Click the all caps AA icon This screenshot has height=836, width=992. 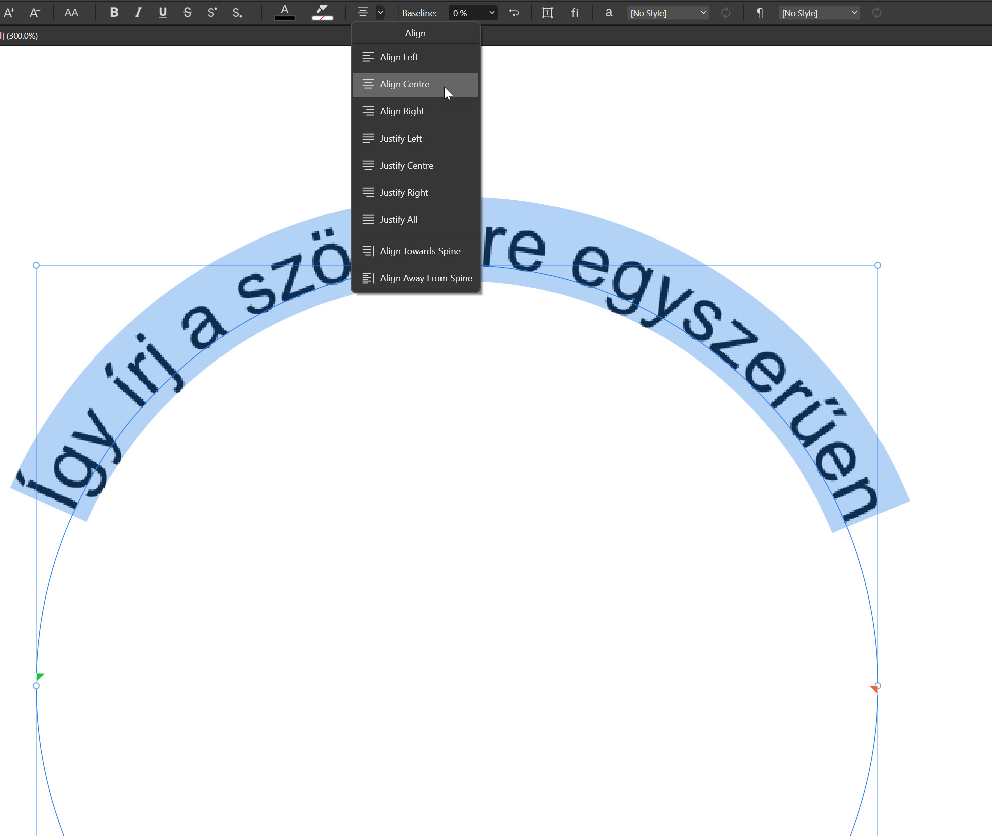point(71,13)
